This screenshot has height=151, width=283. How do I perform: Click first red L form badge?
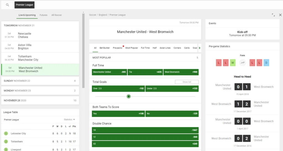(219, 63)
